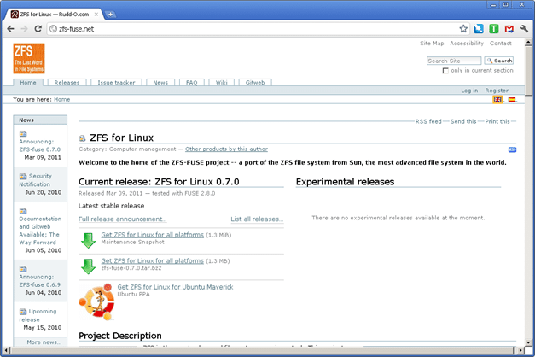Toggle only in current section checkbox
535x357 pixels.
coord(445,71)
